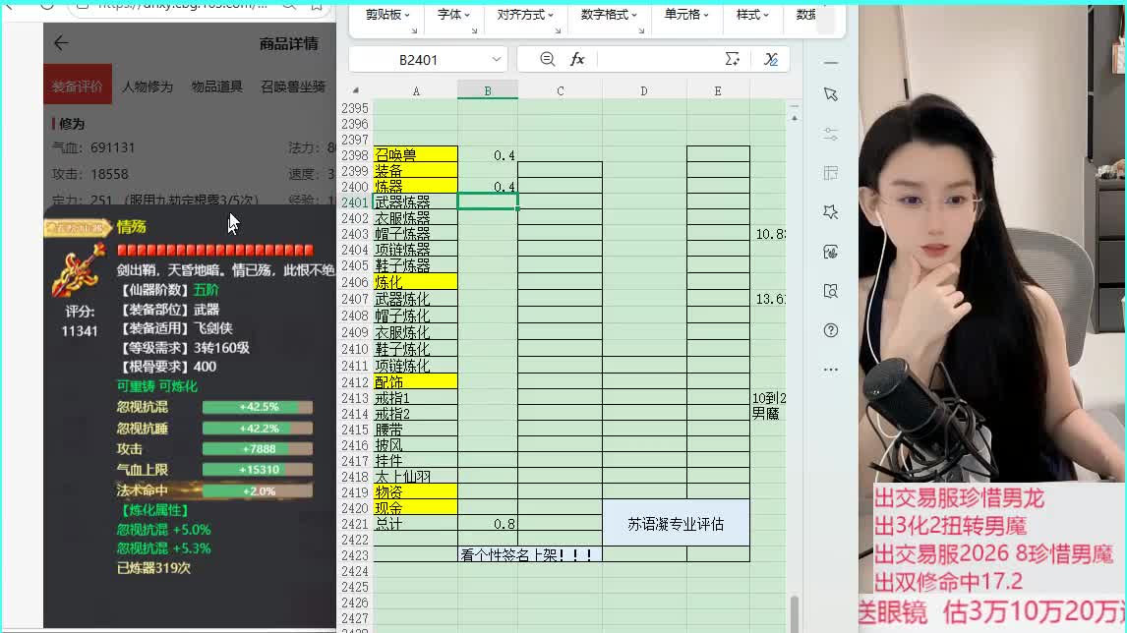The width and height of the screenshot is (1127, 633).
Task: Expand the 样式 ribbon group
Action: pos(752,15)
